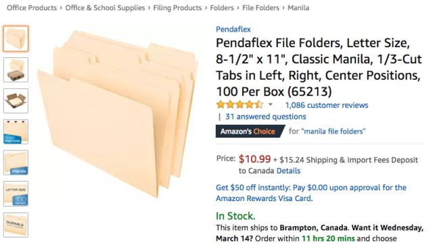433x245 pixels.
Task: Open File Folders breadcrumb category
Action: (x=260, y=7)
